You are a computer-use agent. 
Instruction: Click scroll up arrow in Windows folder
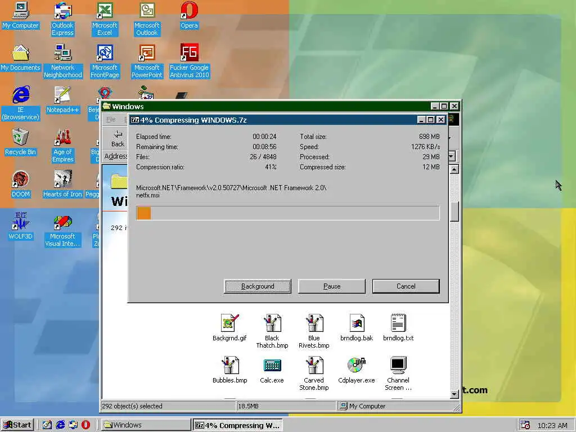coord(454,169)
